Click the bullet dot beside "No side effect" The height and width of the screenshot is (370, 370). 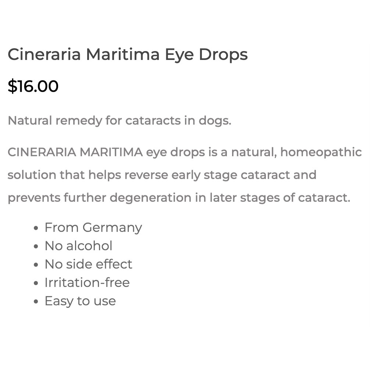coord(36,265)
